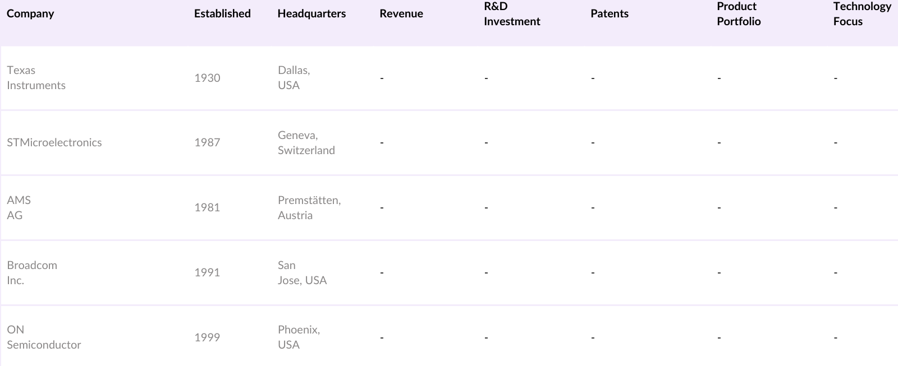The width and height of the screenshot is (898, 366).
Task: Select the Texas Instruments company cell
Action: 36,78
